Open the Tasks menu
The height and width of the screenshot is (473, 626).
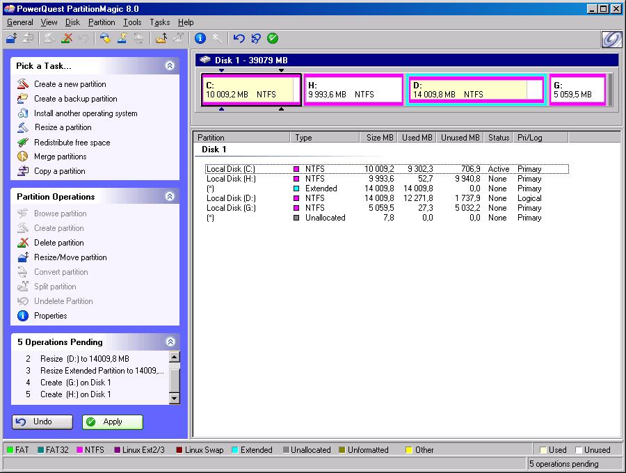[160, 22]
